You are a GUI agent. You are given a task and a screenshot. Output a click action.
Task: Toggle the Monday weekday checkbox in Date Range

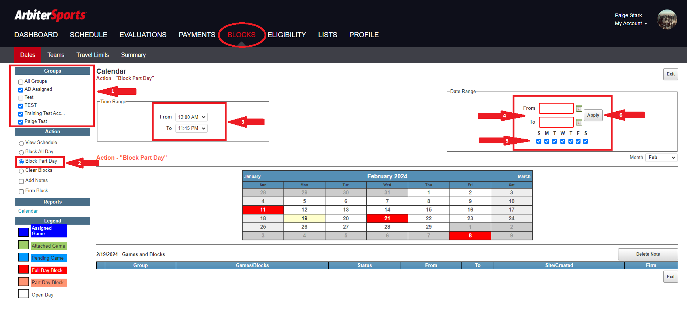pyautogui.click(x=547, y=141)
